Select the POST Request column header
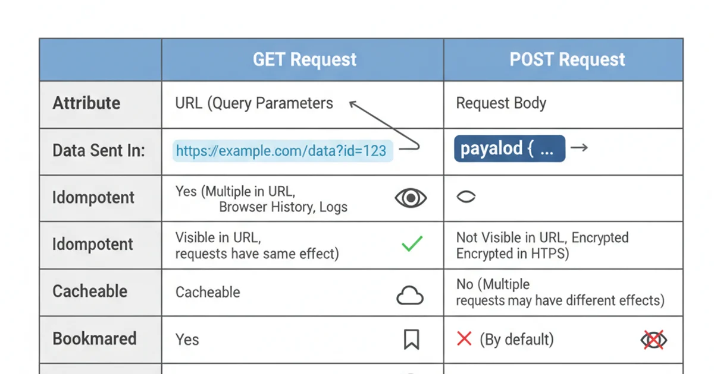This screenshot has height=374, width=714. (567, 60)
